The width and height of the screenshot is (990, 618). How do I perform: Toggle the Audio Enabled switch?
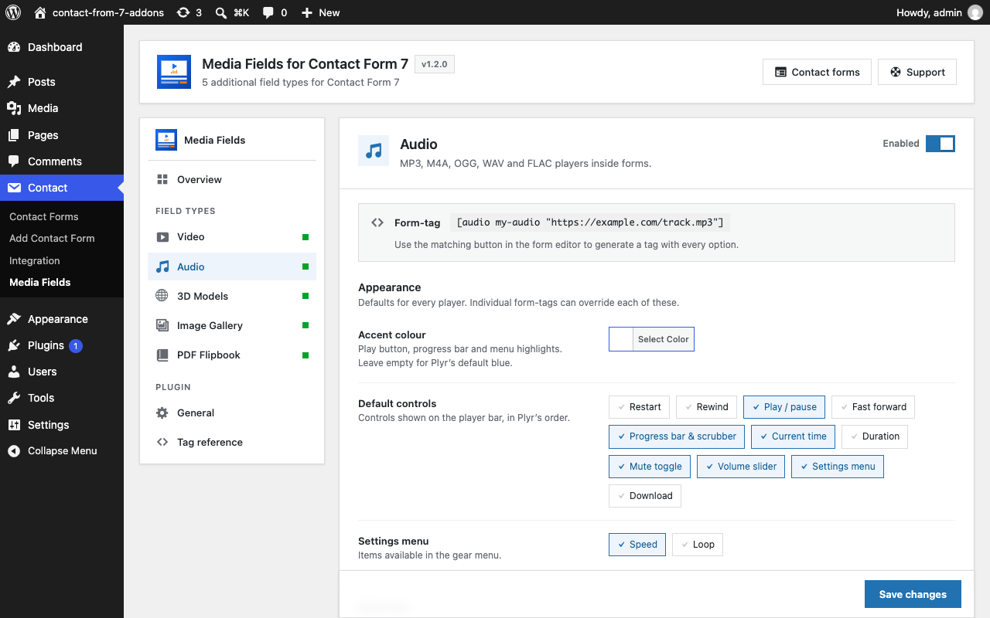[x=940, y=144]
